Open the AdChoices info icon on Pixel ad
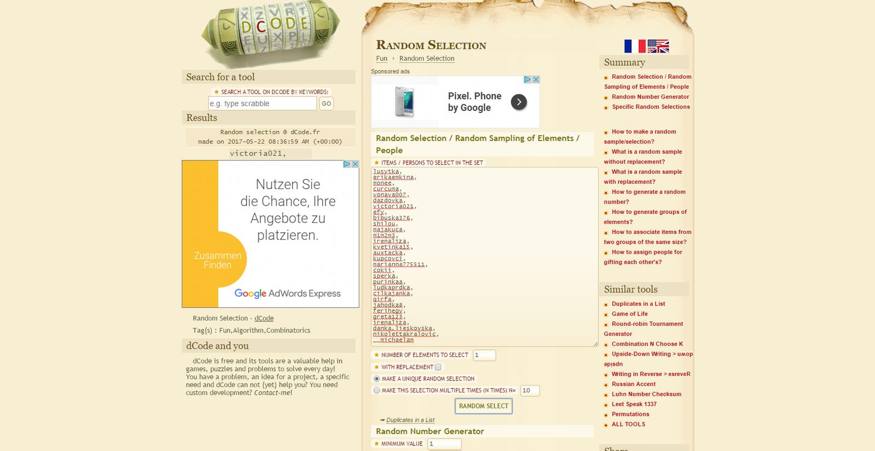Viewport: 875px width, 451px height. (528, 80)
